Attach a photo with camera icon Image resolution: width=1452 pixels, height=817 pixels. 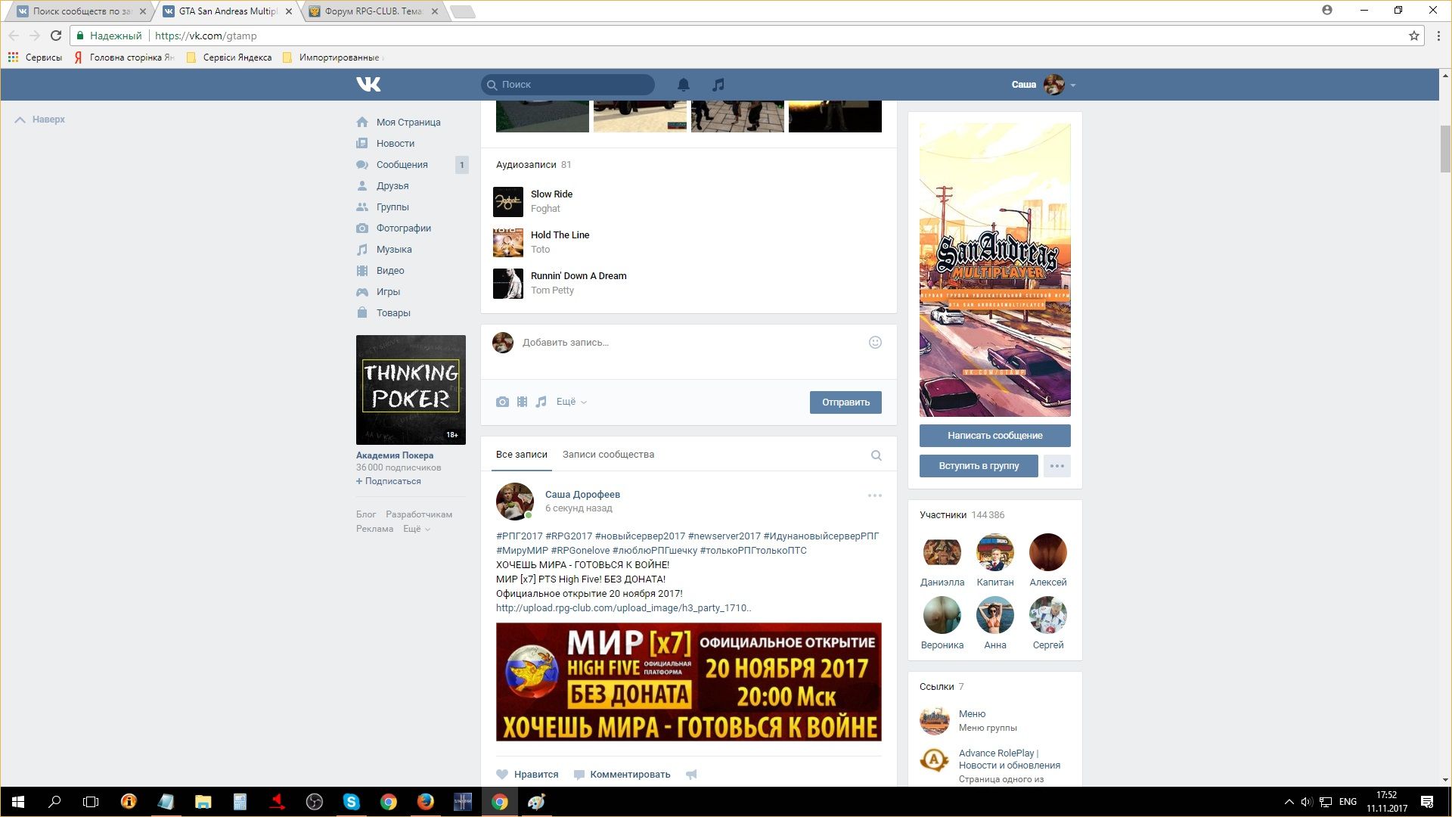pos(502,402)
